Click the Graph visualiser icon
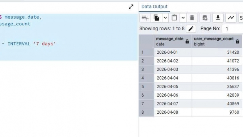The image size is (243, 137). [231, 18]
